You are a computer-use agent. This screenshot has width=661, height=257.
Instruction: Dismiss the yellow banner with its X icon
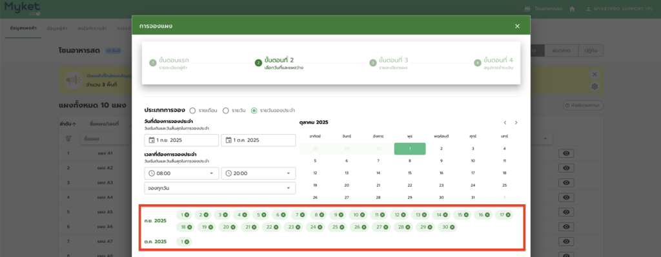tap(595, 75)
